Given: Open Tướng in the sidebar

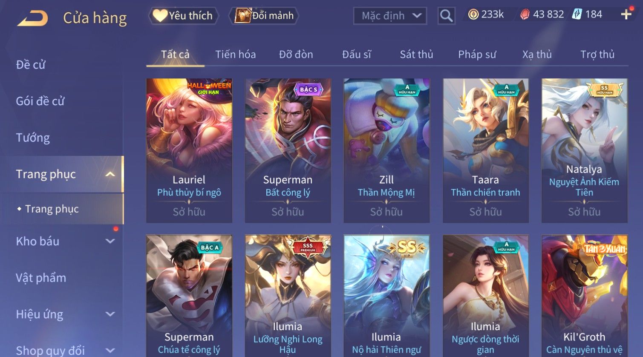Looking at the screenshot, I should [x=33, y=138].
